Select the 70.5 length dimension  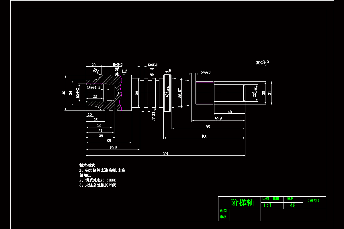pos(113,148)
